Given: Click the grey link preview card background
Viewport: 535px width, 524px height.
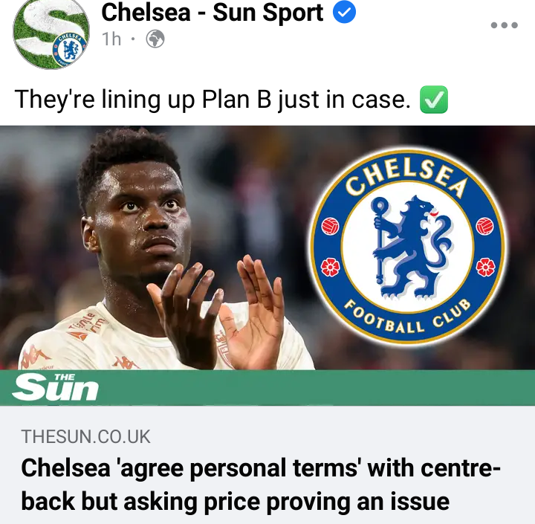Looking at the screenshot, I should tap(267, 465).
